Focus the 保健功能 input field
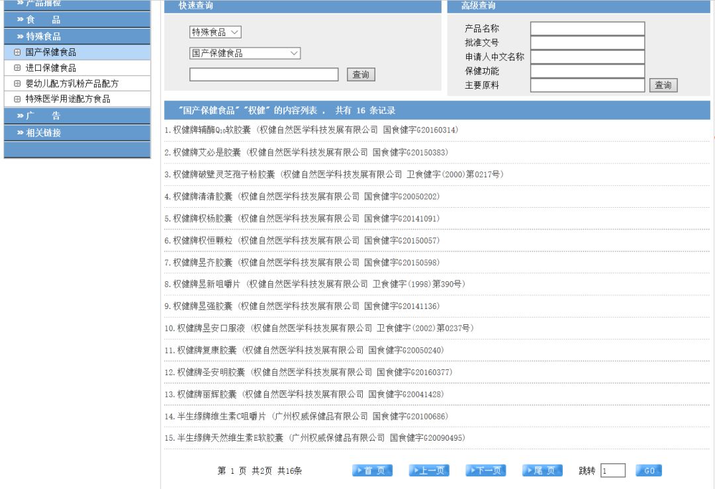This screenshot has width=715, height=489. tap(587, 71)
